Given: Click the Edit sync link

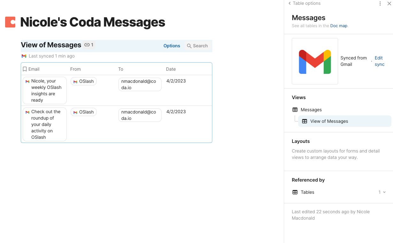Looking at the screenshot, I should point(379,61).
